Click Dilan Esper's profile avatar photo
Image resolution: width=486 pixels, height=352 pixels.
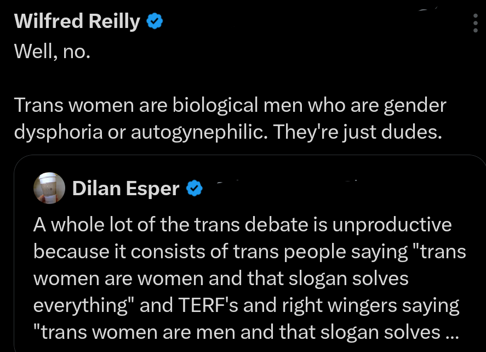[49, 188]
